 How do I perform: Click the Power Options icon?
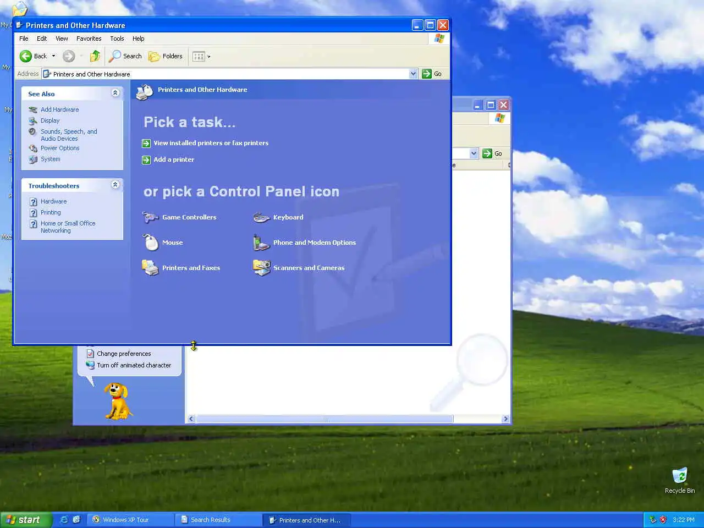click(33, 148)
